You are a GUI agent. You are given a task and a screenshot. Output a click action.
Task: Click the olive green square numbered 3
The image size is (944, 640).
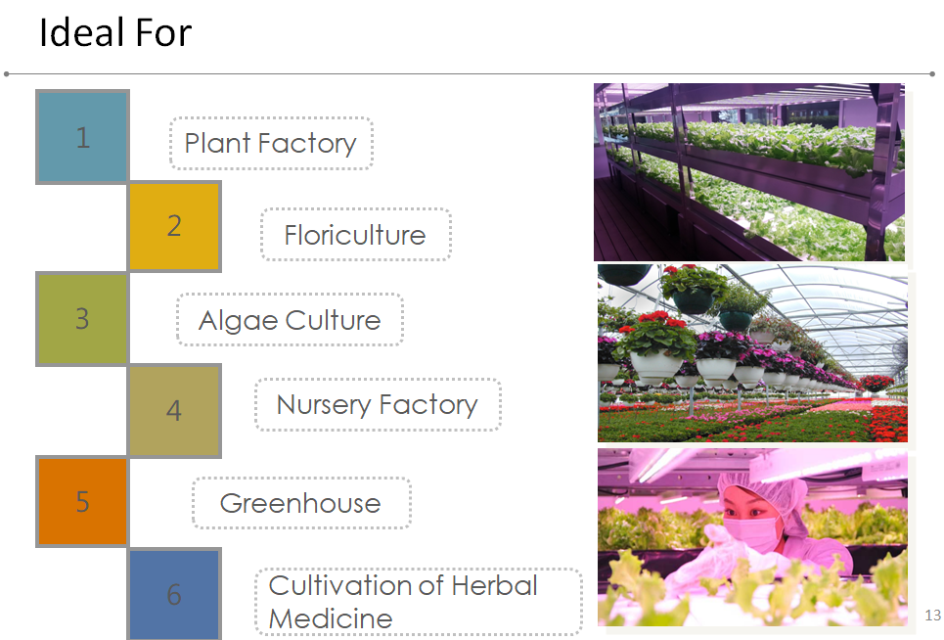click(82, 318)
